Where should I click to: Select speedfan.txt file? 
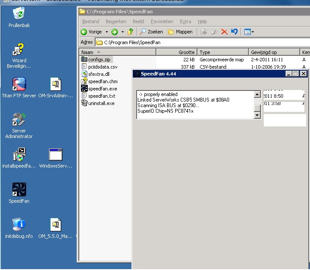[x=98, y=96]
